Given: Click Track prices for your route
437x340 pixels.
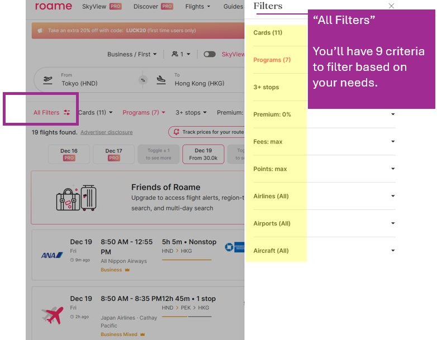Looking at the screenshot, I should pyautogui.click(x=206, y=132).
